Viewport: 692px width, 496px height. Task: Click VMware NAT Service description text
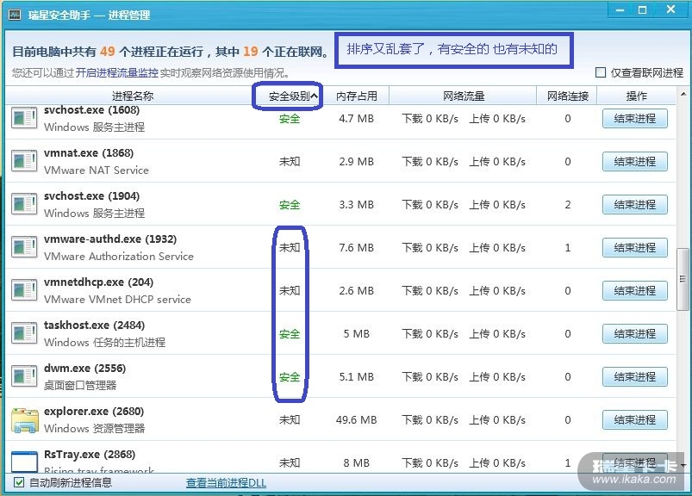coord(97,170)
